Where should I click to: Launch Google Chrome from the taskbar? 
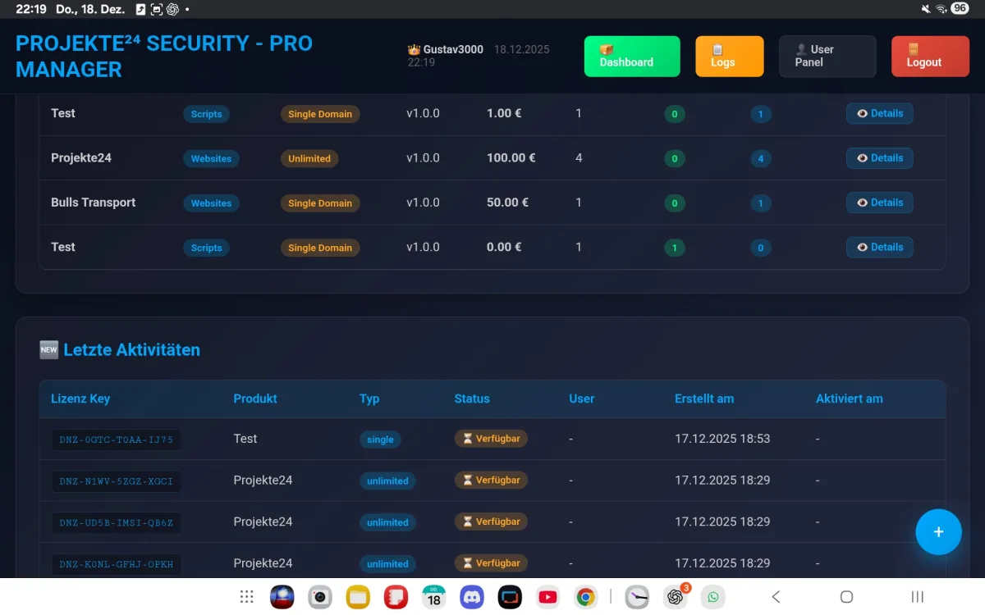click(586, 597)
